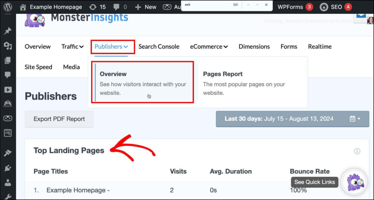Screen dimensions: 374x200
Task: Open Tools wrench sidebar icon
Action: [x=8, y=197]
